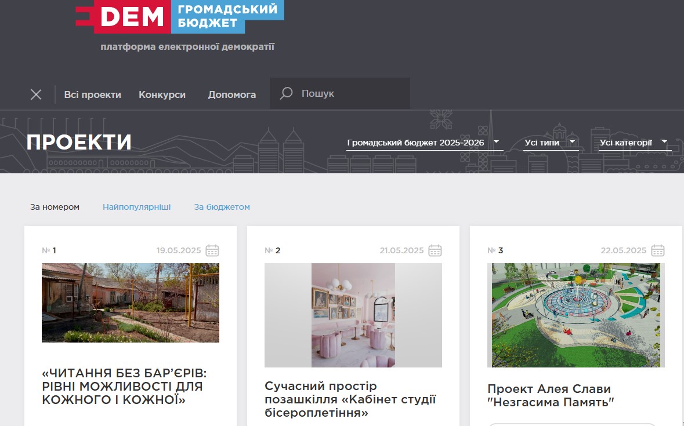This screenshot has width=684, height=426.
Task: Open the 'Всі проекти' menu item
Action: click(92, 94)
